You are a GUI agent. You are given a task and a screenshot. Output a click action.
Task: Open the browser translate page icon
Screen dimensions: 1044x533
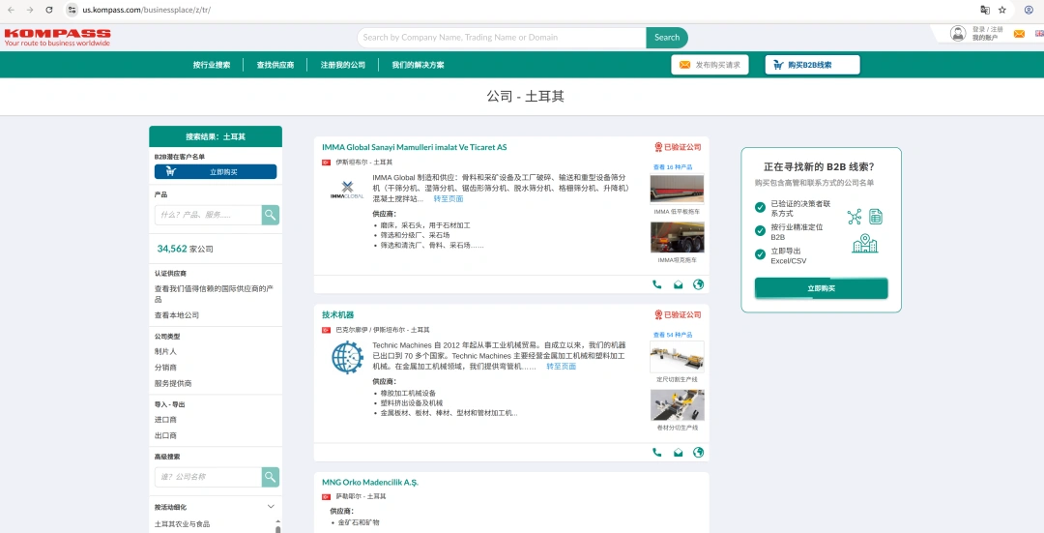click(x=985, y=10)
